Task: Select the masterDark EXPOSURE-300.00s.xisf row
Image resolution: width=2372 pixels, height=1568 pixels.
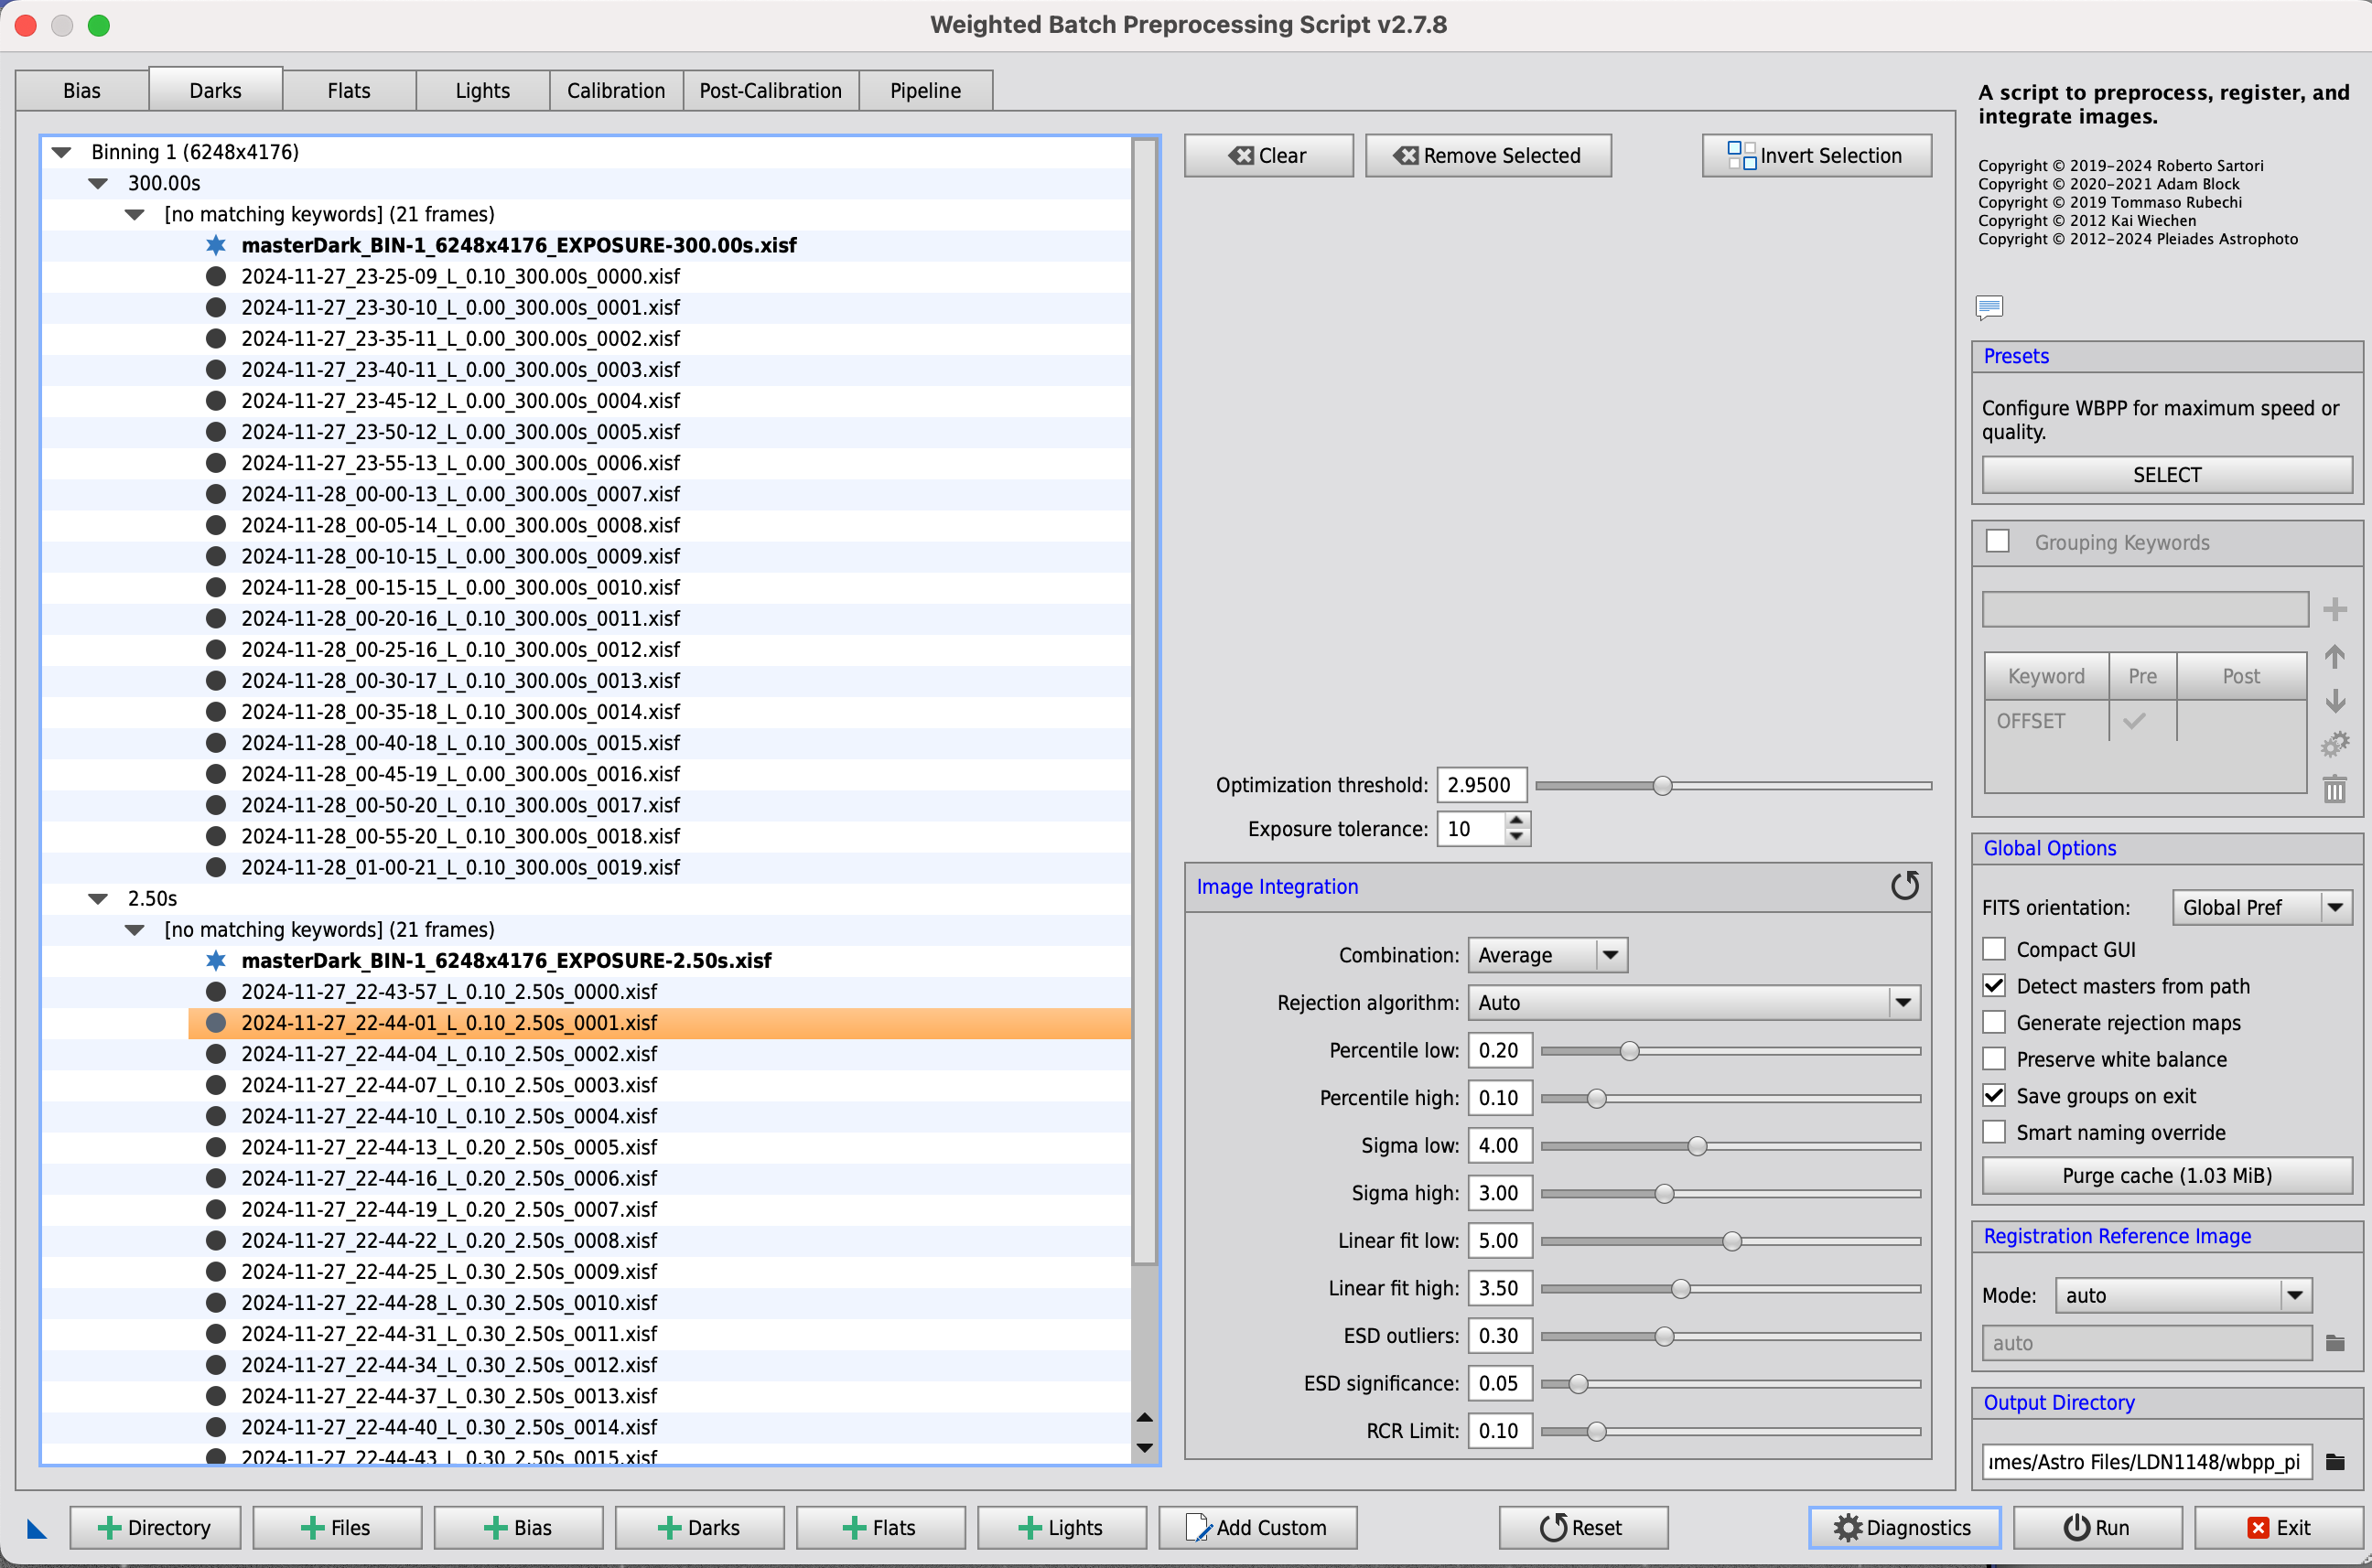Action: tap(587, 245)
